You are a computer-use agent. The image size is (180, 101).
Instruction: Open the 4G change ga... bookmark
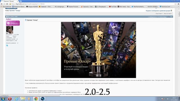click(59, 7)
